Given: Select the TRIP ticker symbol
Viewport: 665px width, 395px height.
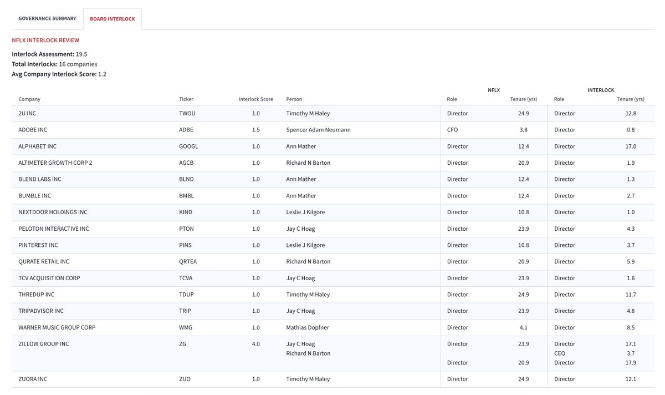Looking at the screenshot, I should point(185,311).
